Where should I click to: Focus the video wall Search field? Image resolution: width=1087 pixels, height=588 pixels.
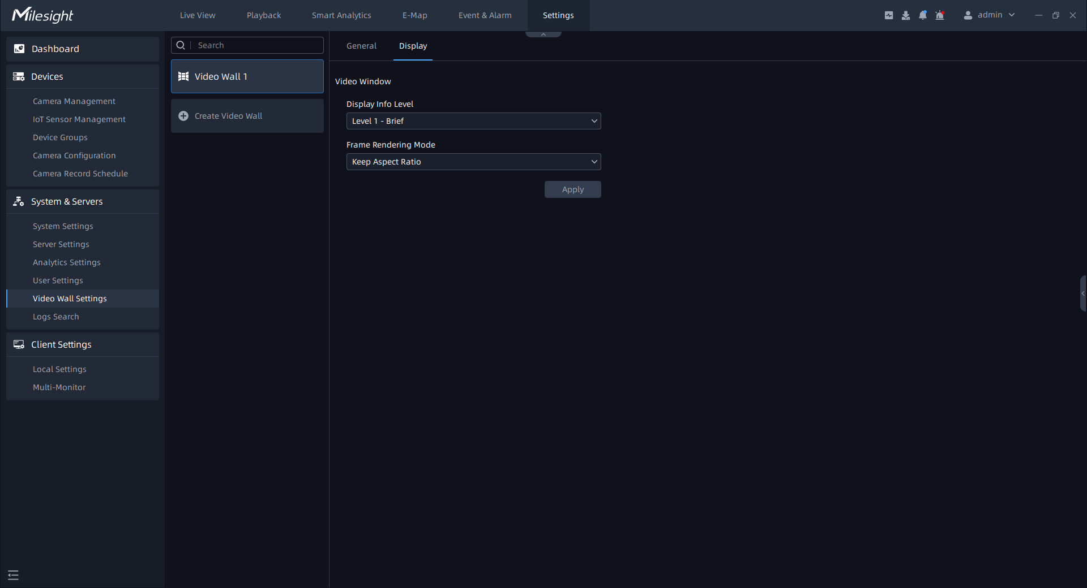tap(258, 45)
